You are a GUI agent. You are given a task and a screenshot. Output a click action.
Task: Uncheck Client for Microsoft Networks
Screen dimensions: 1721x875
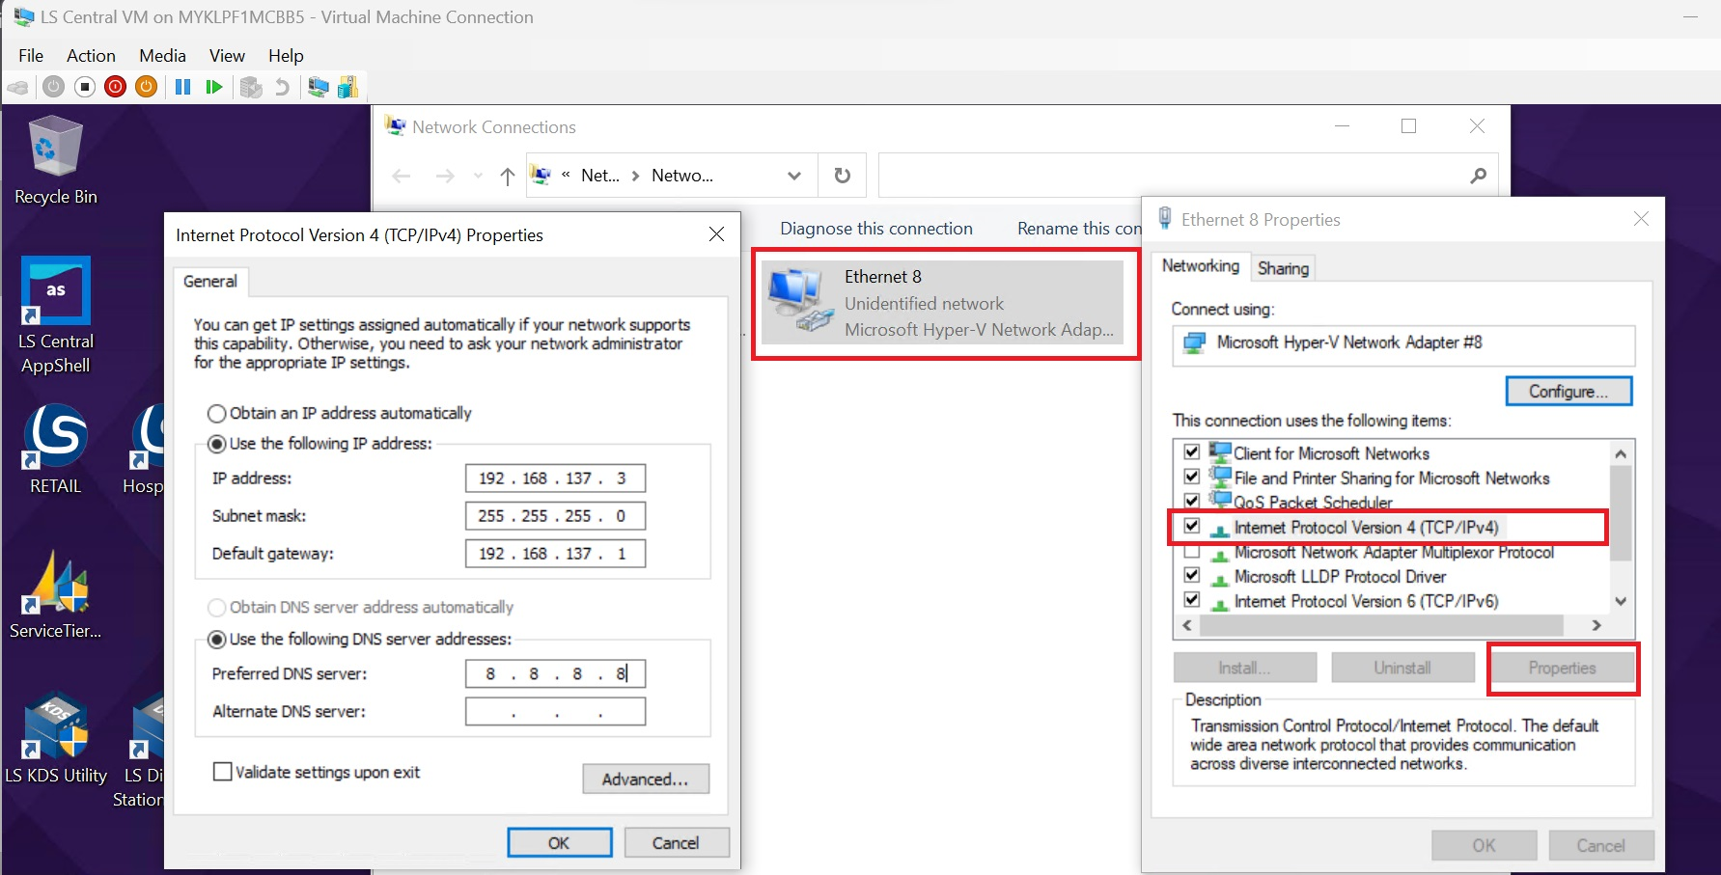1192,452
